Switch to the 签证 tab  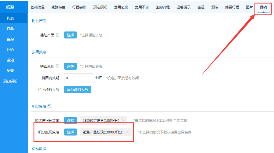click(x=201, y=7)
